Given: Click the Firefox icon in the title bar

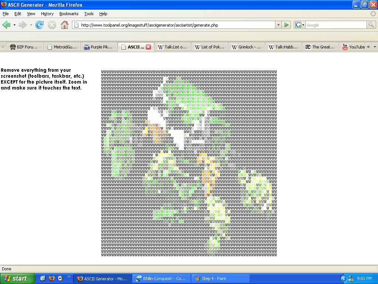Looking at the screenshot, I should tap(4, 4).
